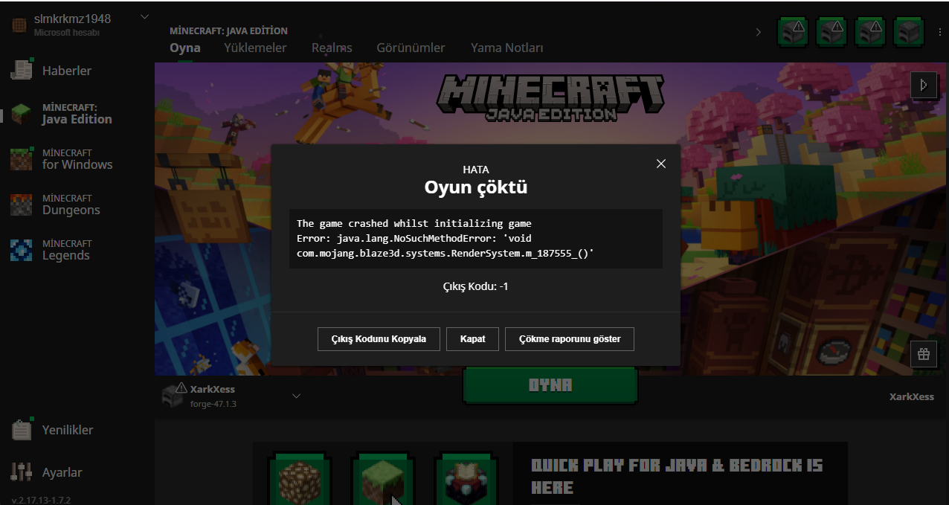The height and width of the screenshot is (505, 949).
Task: Click the grass block news thumbnail
Action: tap(382, 478)
